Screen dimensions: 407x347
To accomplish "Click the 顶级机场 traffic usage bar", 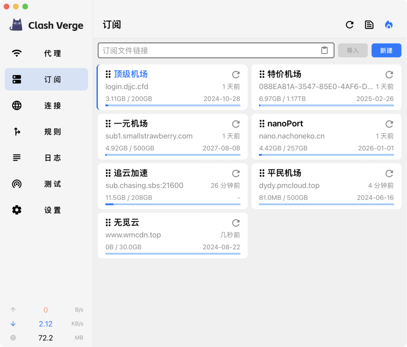I will [173, 105].
